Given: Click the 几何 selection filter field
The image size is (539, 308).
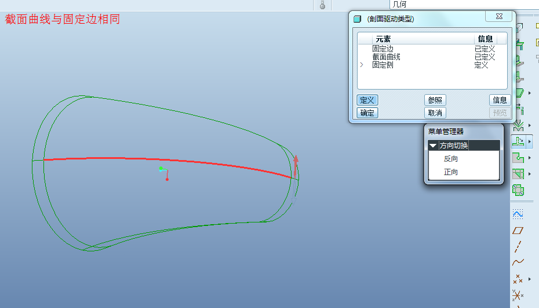Looking at the screenshot, I should (x=464, y=5).
